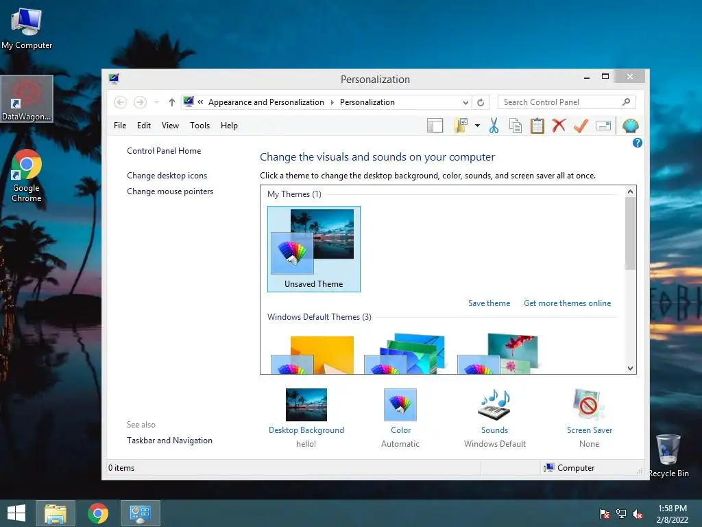
Task: Click the DataWagon desktop shortcut
Action: [x=27, y=99]
